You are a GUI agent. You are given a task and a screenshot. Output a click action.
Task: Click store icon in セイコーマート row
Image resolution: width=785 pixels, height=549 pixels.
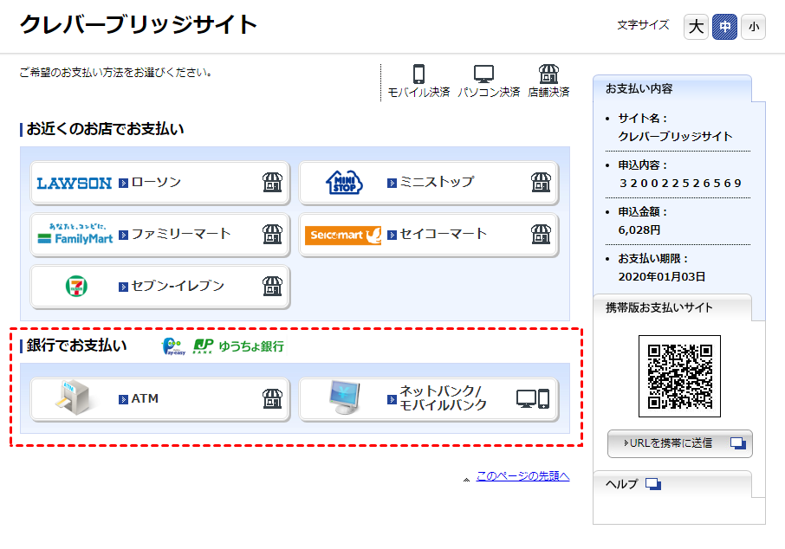pyautogui.click(x=541, y=235)
